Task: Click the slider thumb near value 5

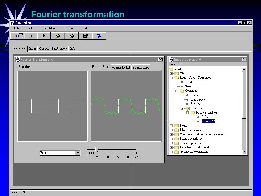Action: [97, 150]
